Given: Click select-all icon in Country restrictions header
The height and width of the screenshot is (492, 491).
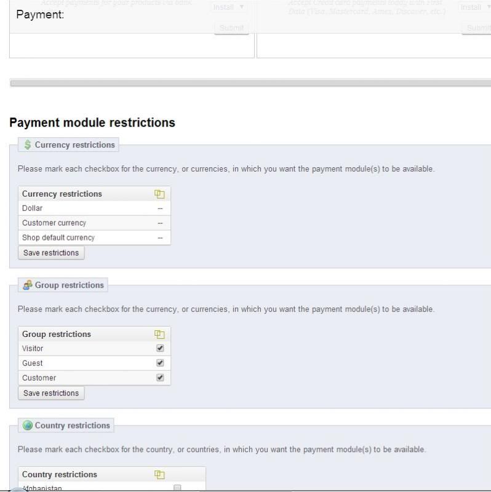Looking at the screenshot, I should [x=160, y=475].
